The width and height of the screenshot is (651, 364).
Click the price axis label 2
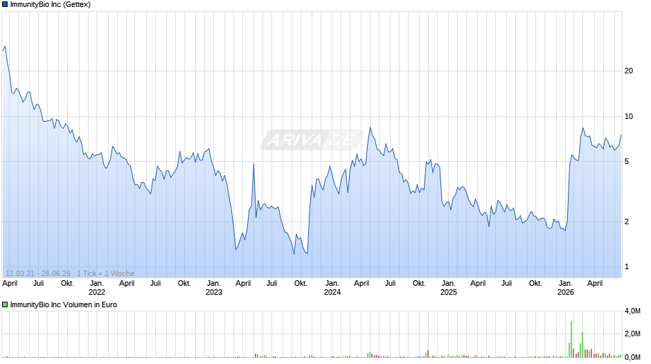(x=627, y=221)
